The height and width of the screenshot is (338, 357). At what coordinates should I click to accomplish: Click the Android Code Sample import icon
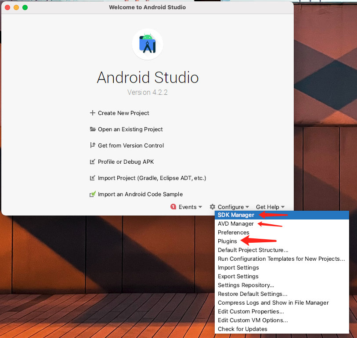point(93,194)
